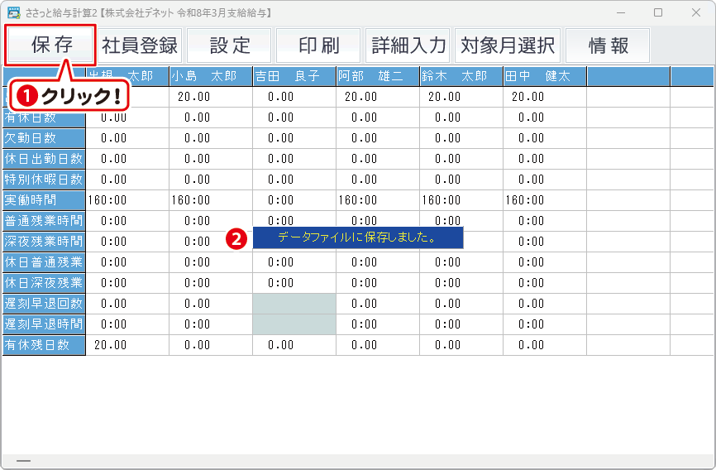Select the 小島 太郎 column header
Screen dimensions: 716x470
point(210,76)
